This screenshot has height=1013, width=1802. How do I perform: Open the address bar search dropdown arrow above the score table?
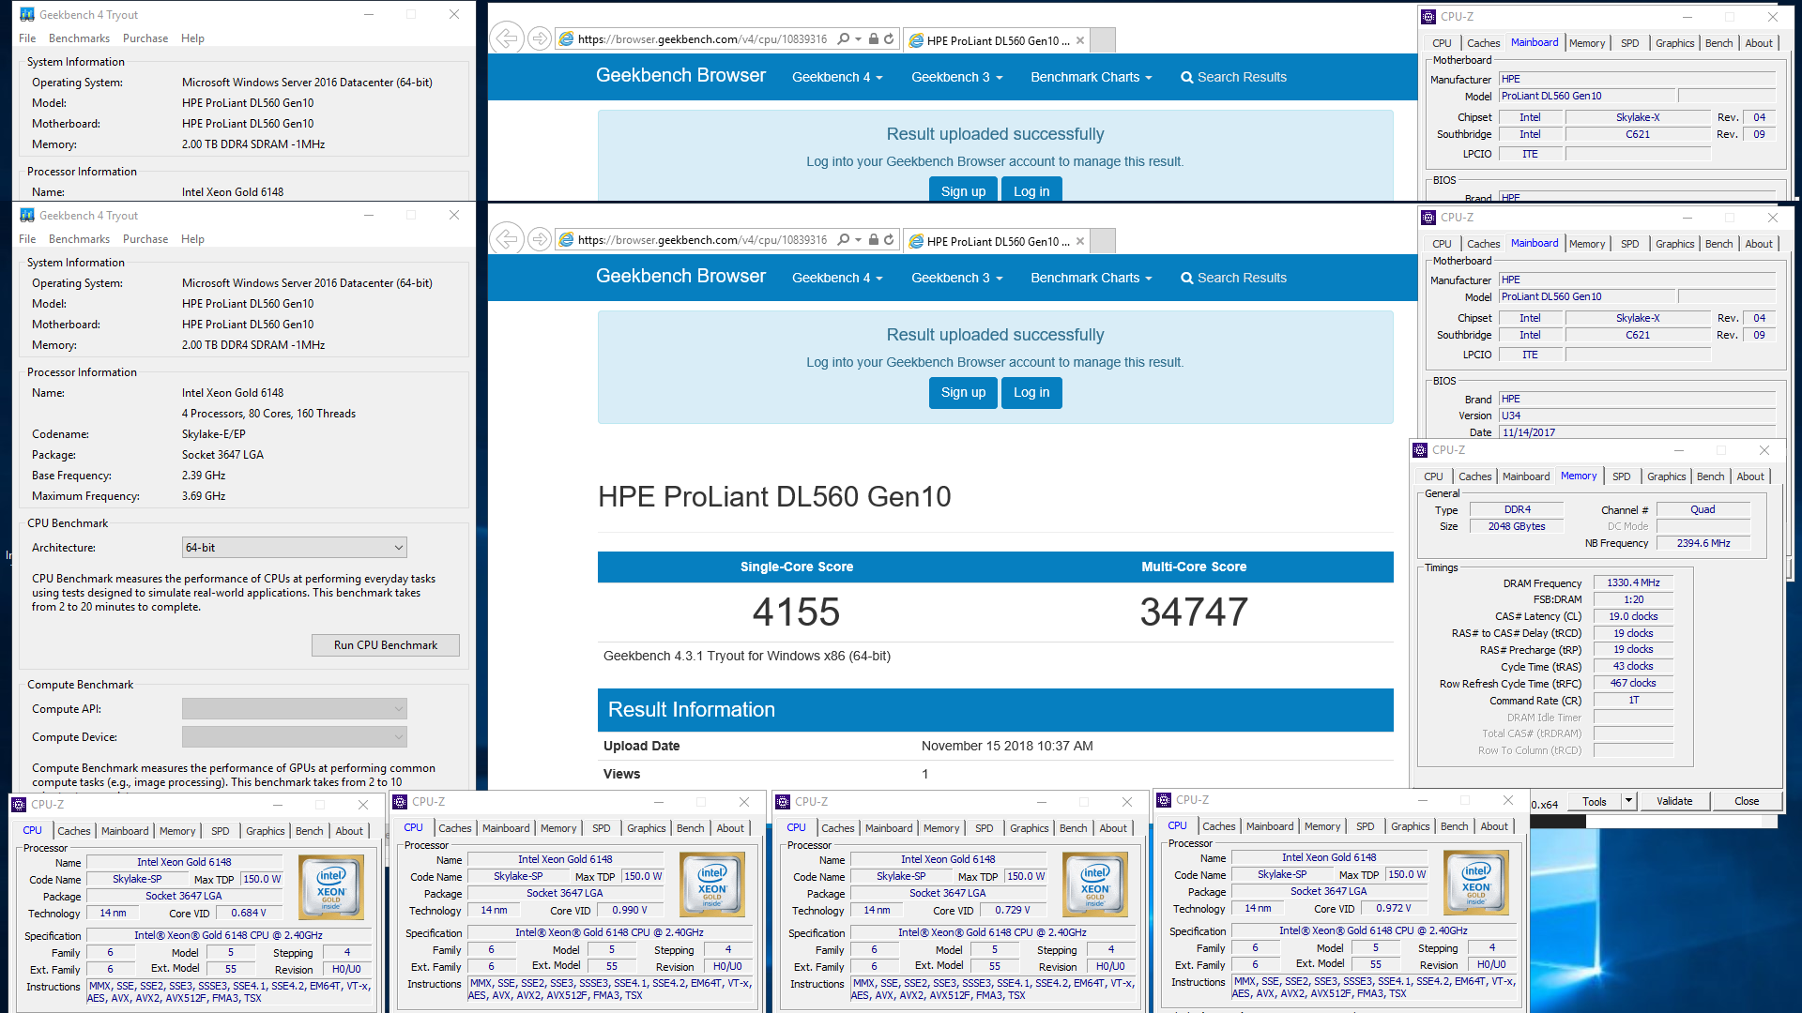[858, 239]
